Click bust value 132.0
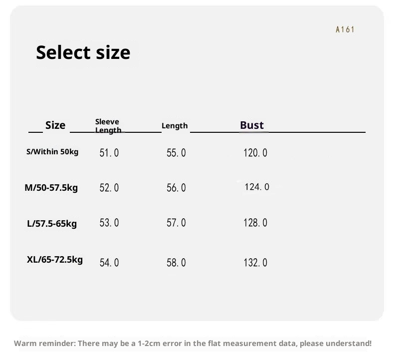This screenshot has height=363, width=394. click(255, 263)
